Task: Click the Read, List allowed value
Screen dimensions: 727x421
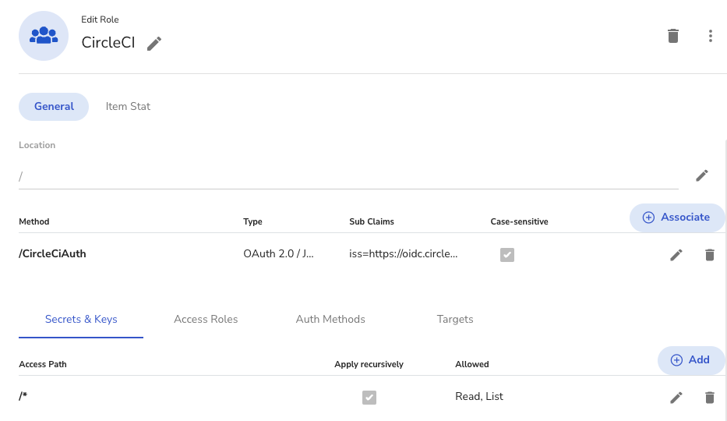Action: pyautogui.click(x=479, y=396)
